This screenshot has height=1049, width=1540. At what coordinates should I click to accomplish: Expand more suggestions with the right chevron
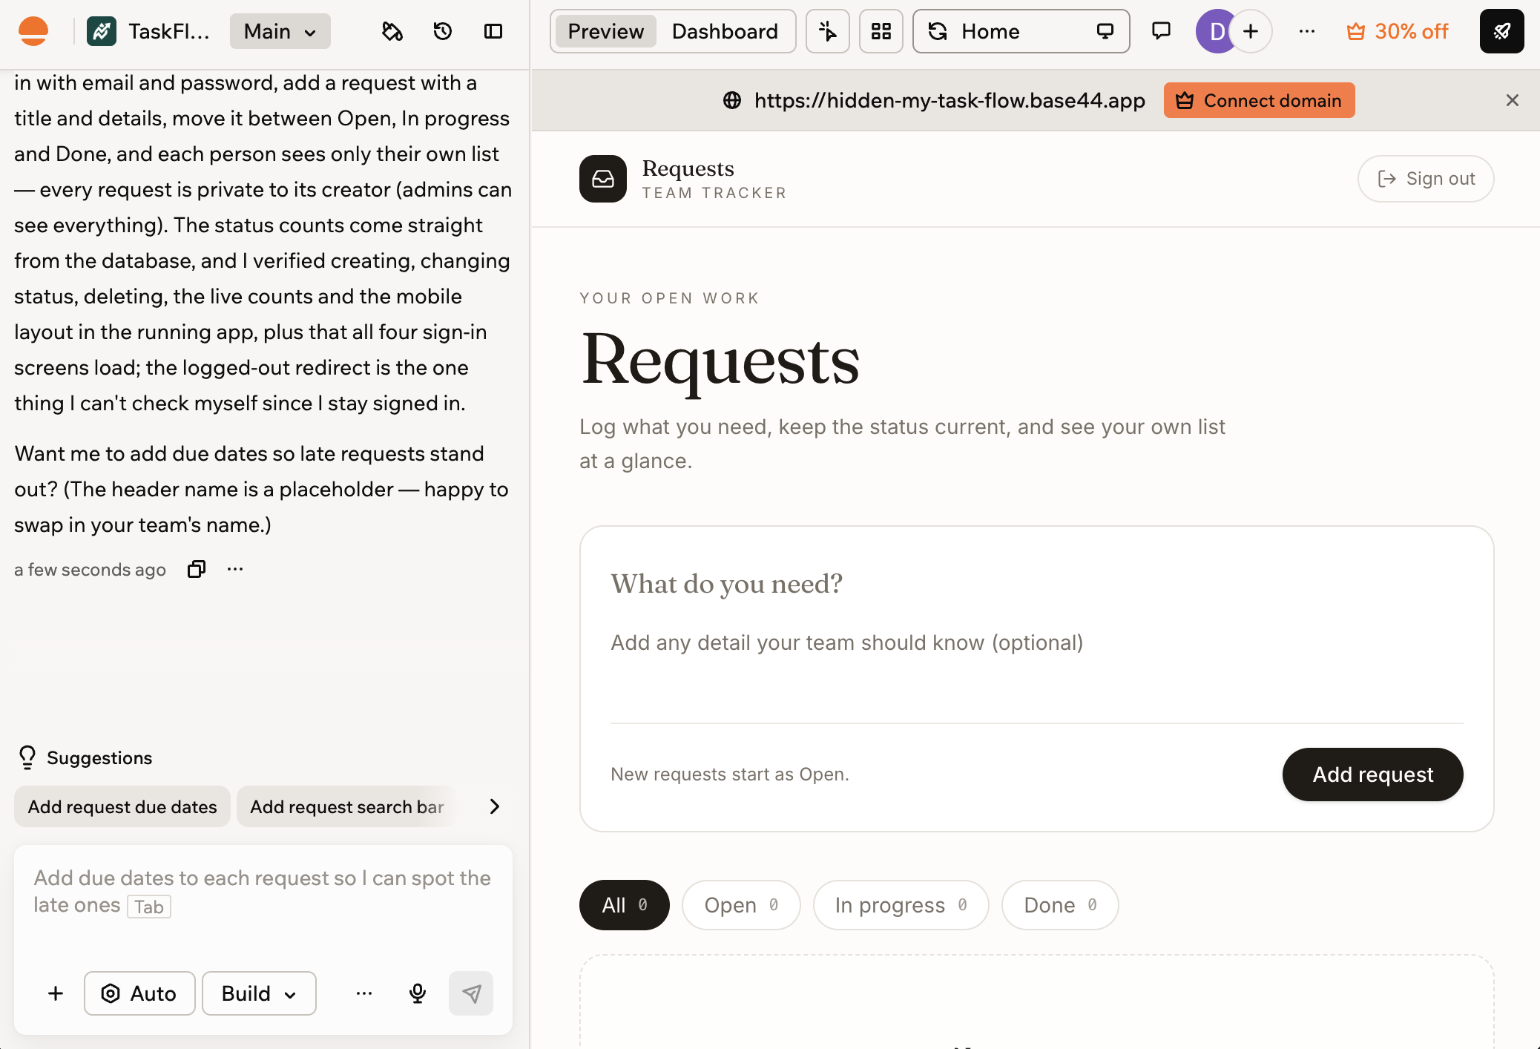pyautogui.click(x=495, y=806)
